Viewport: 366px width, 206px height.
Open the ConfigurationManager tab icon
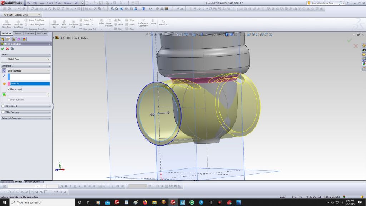(13, 39)
